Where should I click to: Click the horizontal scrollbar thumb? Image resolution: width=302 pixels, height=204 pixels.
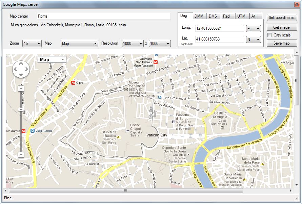(126, 190)
